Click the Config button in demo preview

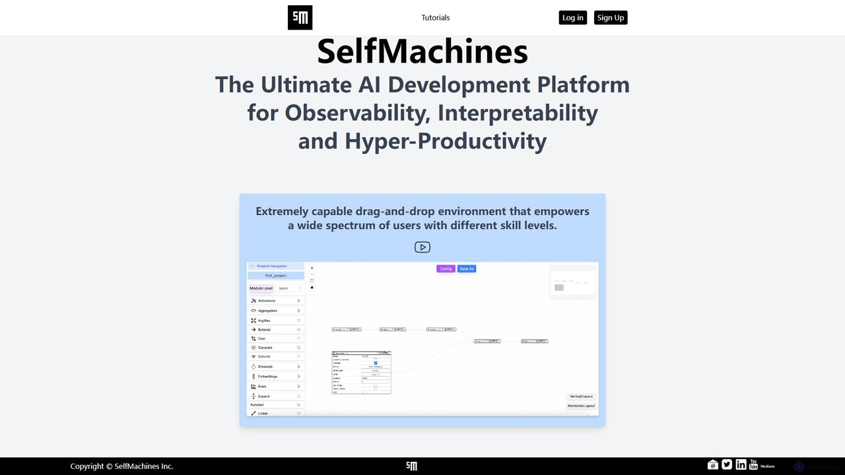pyautogui.click(x=446, y=269)
